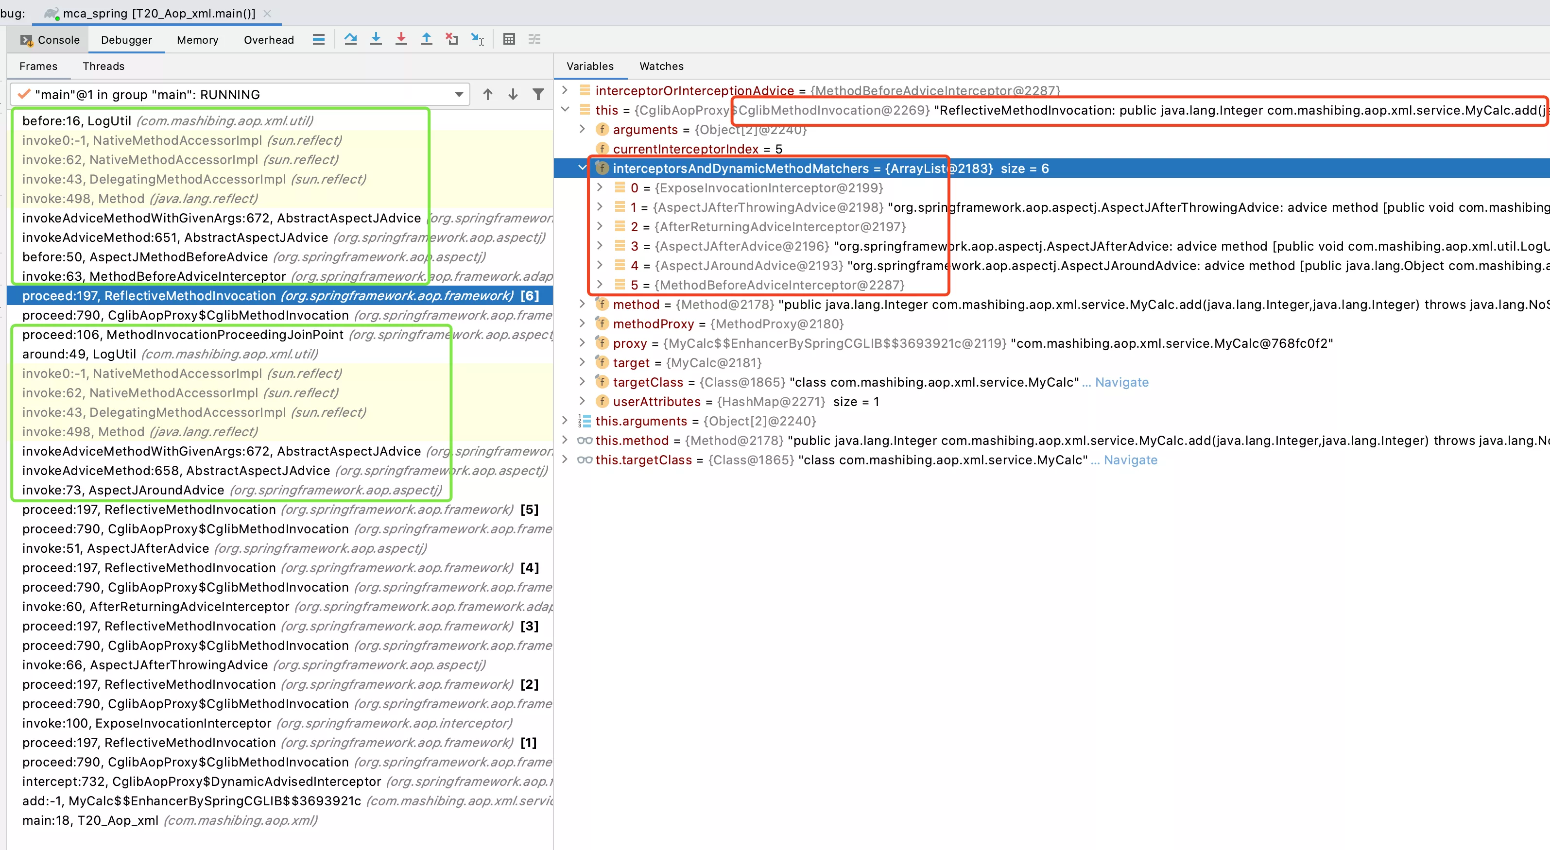
Task: Click the Step Over icon
Action: 350,40
